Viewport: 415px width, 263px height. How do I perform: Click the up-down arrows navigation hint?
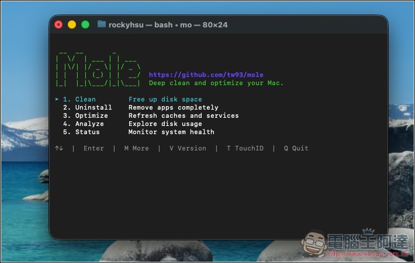click(59, 148)
